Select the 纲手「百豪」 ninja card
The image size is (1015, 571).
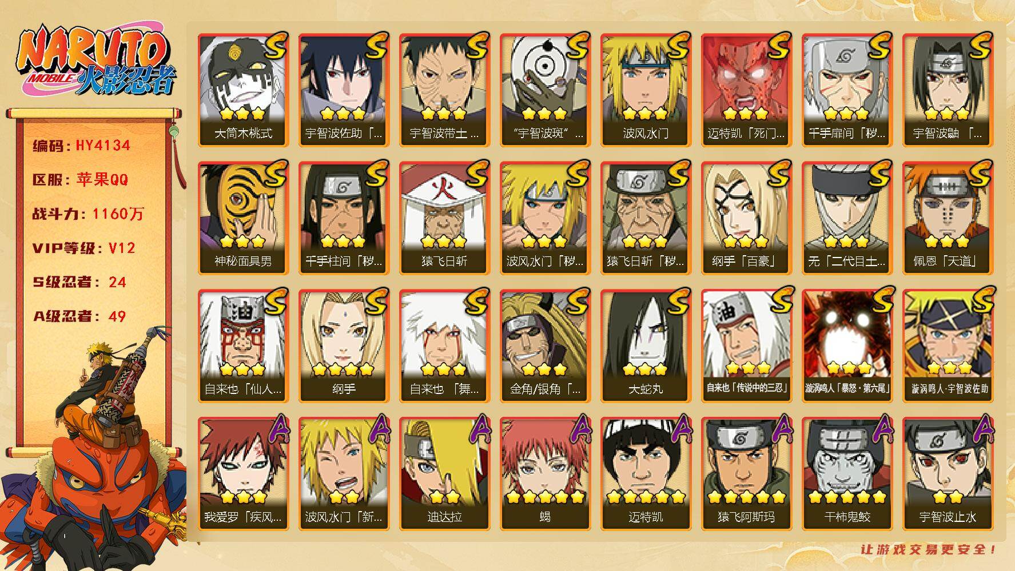click(x=746, y=218)
